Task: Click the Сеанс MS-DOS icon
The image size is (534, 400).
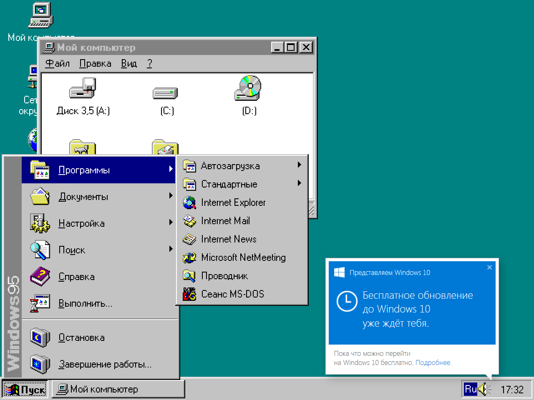Action: point(189,294)
